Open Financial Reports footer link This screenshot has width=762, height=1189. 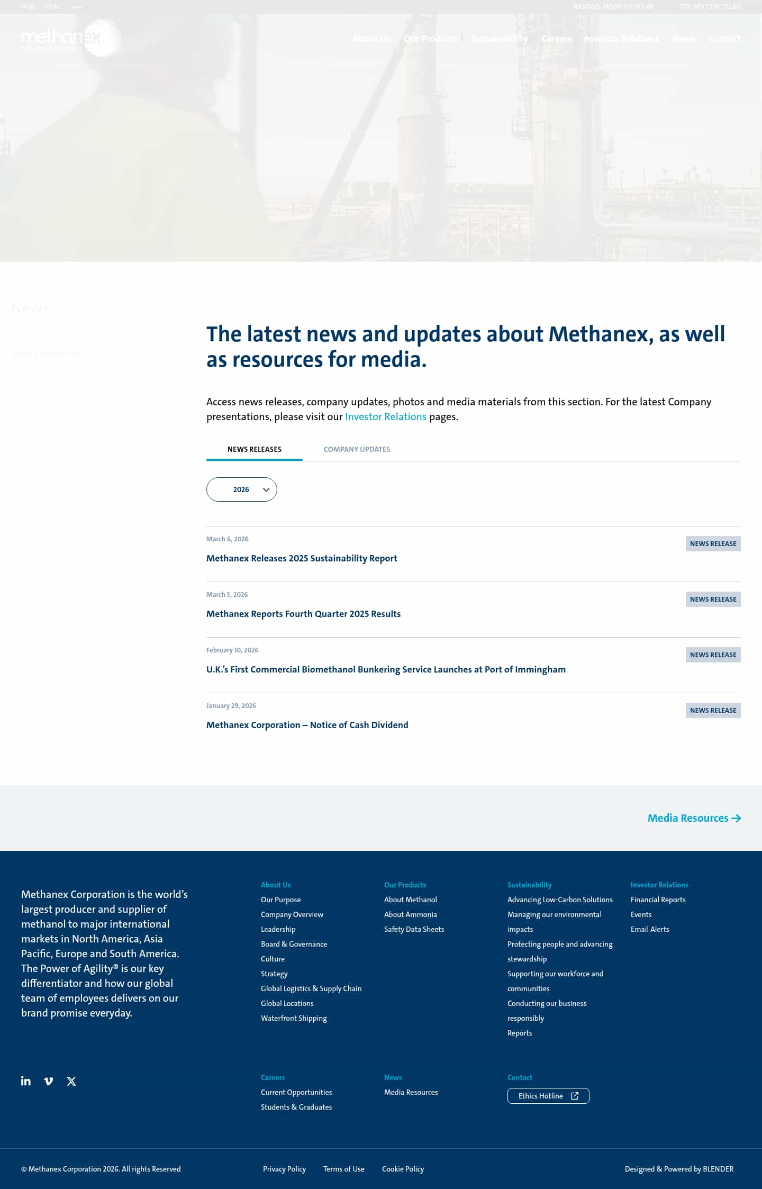point(658,900)
